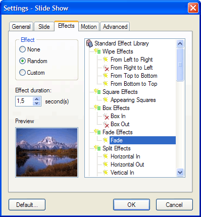Select the From Left to Right effect
The image size is (201, 217).
(131, 60)
